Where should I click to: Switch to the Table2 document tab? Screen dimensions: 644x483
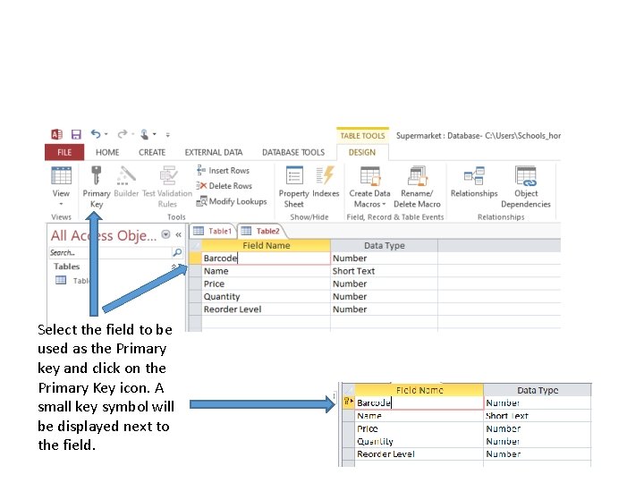tap(260, 231)
